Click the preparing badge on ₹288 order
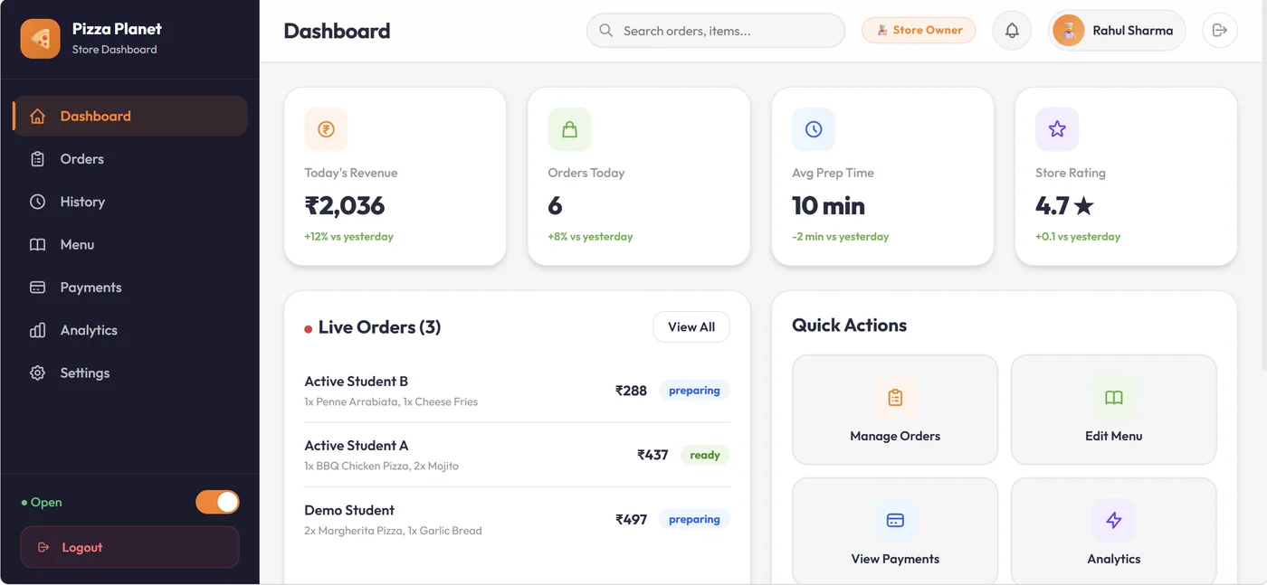 pyautogui.click(x=694, y=391)
